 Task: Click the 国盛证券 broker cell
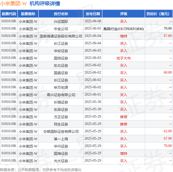pyautogui.click(x=61, y=73)
